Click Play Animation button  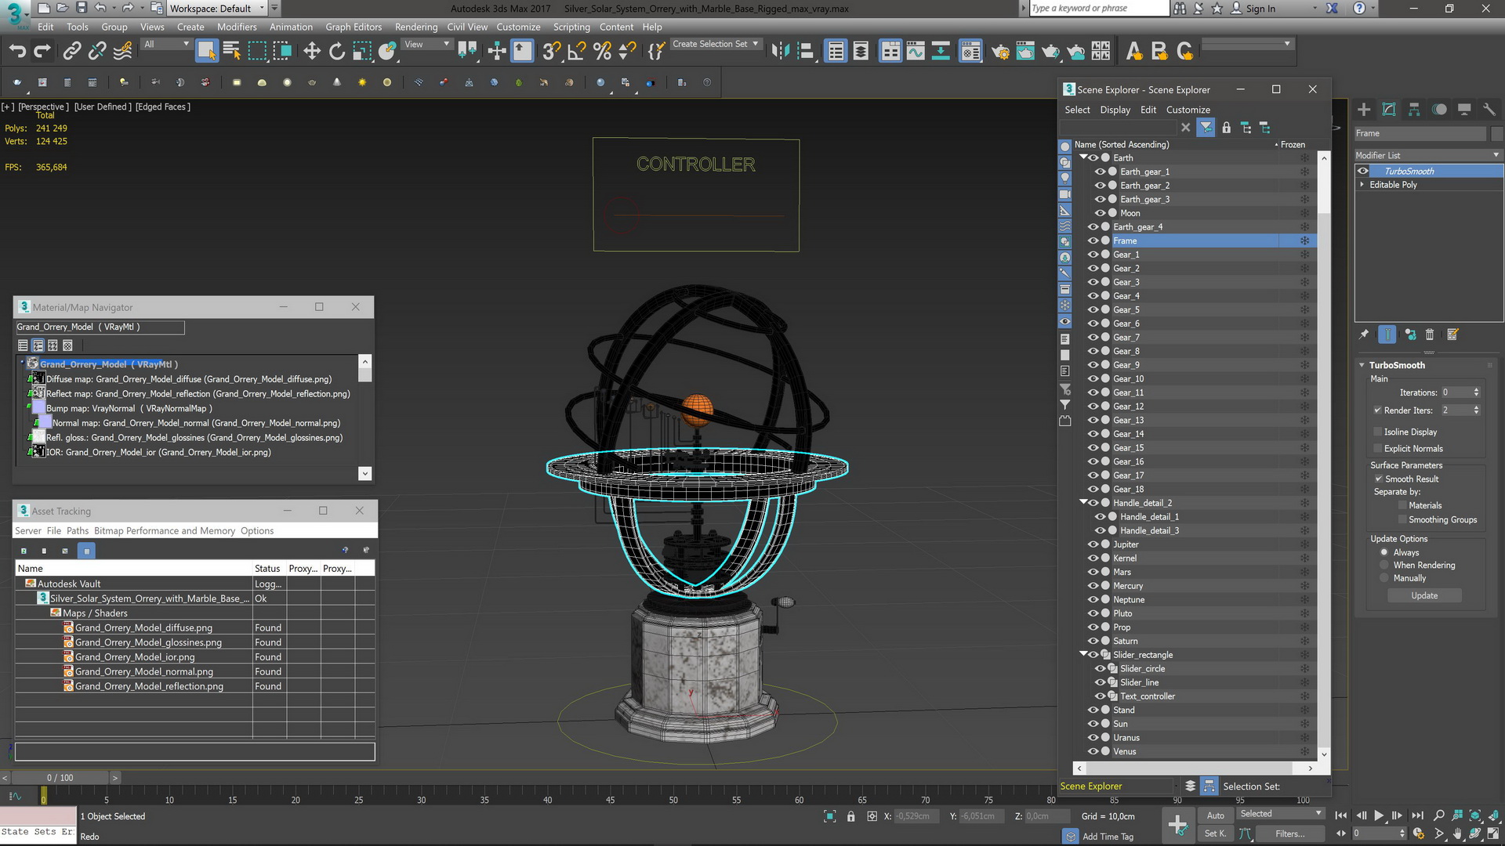click(x=1379, y=815)
